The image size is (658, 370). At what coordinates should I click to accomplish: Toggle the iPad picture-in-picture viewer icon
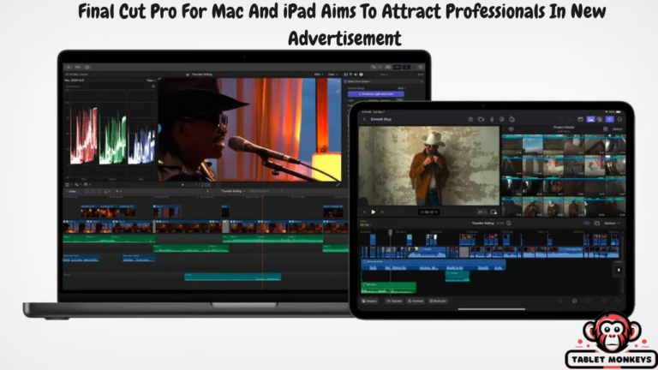493,212
